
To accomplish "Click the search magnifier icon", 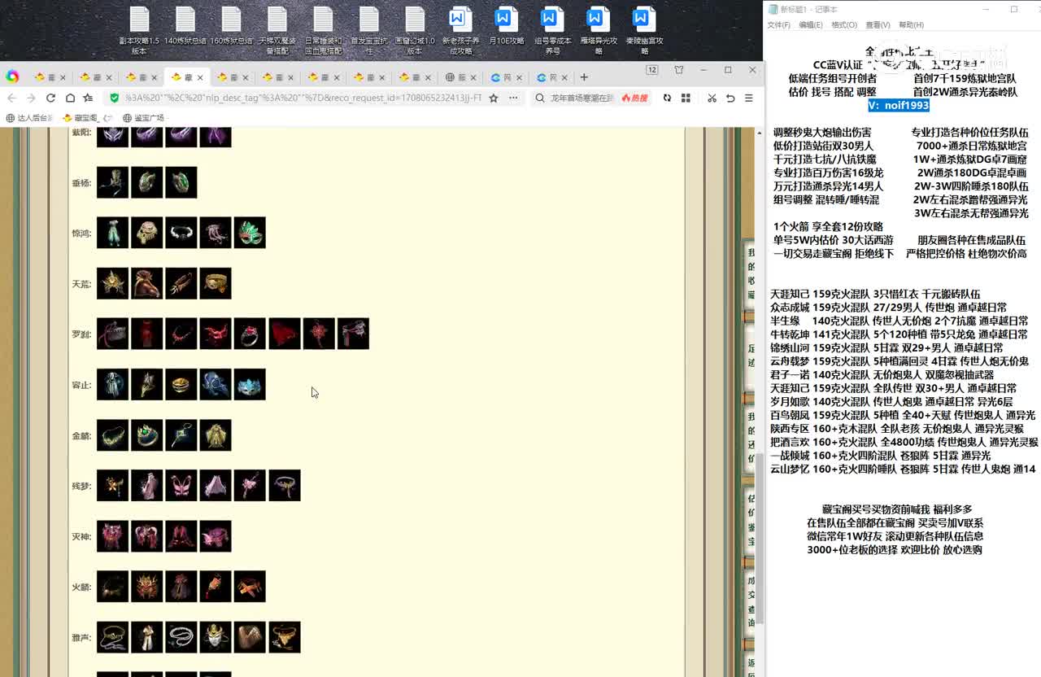I will [539, 98].
